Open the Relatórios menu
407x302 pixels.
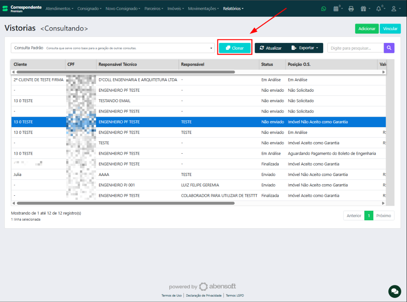click(x=233, y=9)
